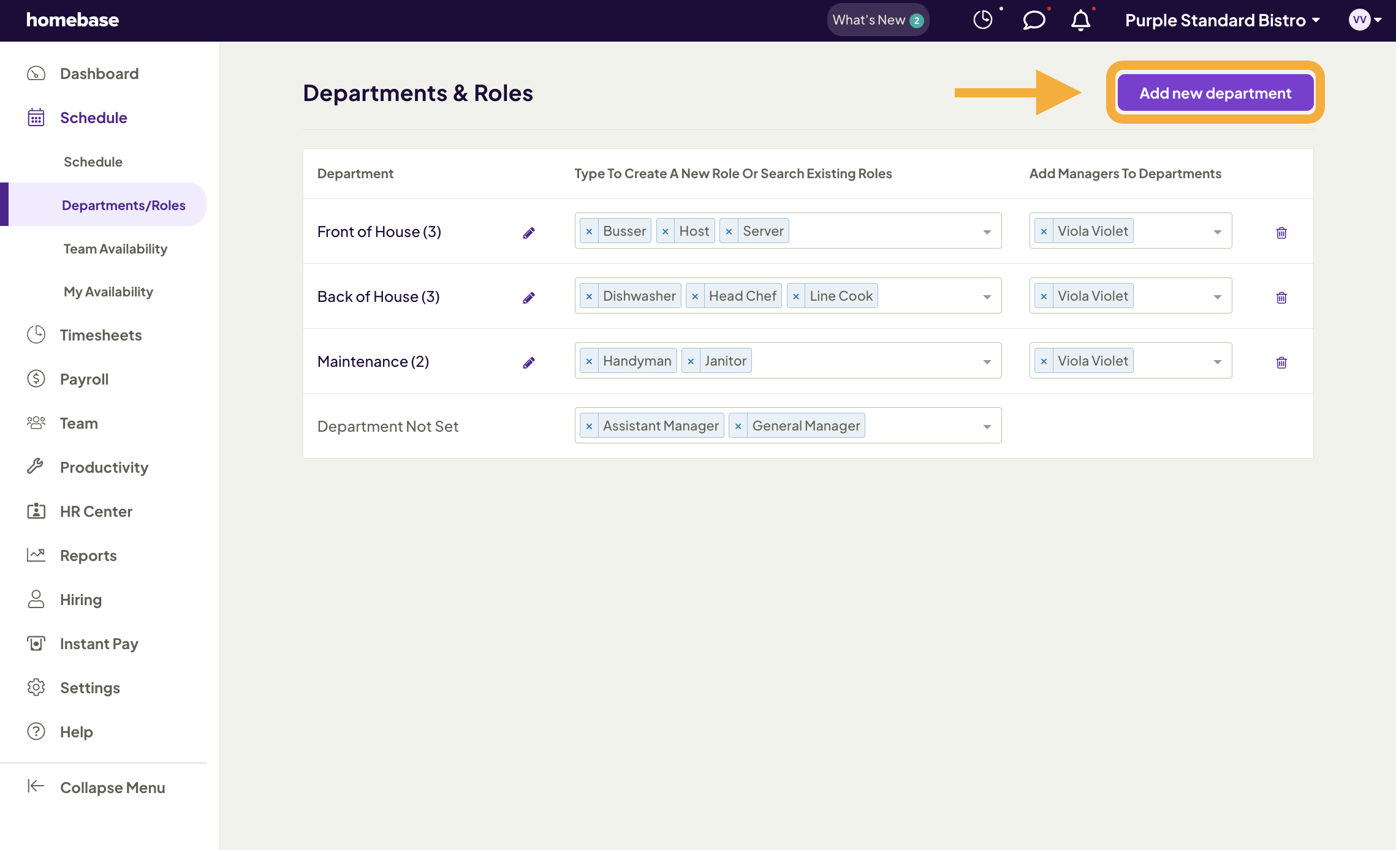Remove the Janitor role from Maintenance
Screen dimensions: 1396x850
(691, 361)
